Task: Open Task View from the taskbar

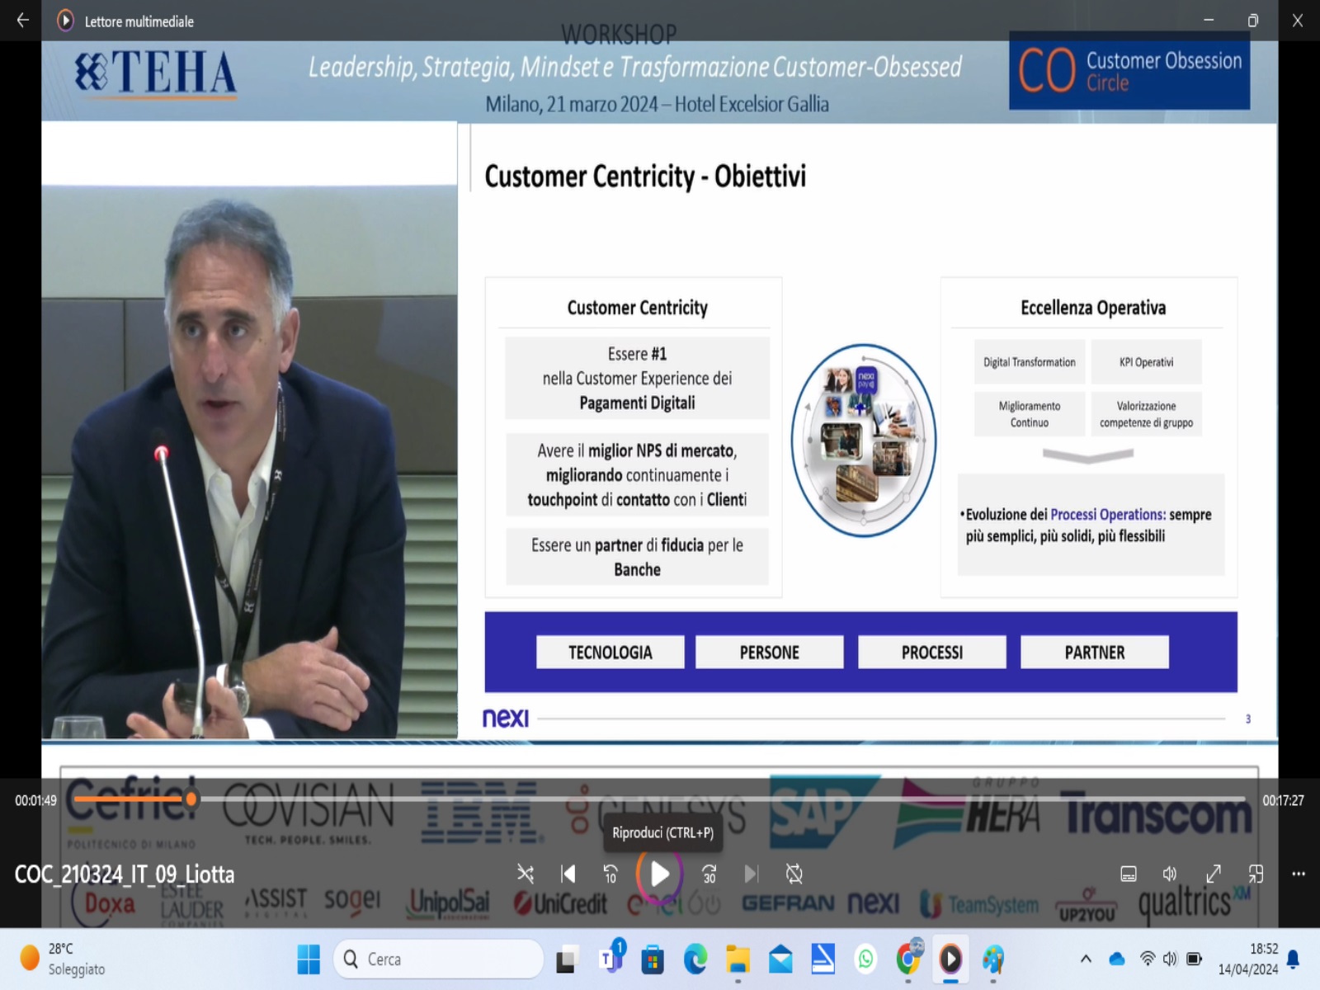Action: point(566,959)
